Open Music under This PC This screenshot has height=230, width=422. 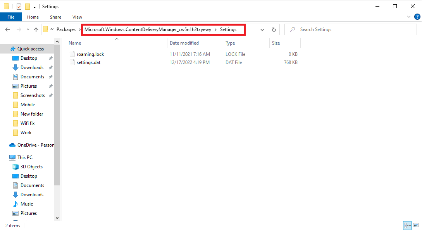click(27, 204)
